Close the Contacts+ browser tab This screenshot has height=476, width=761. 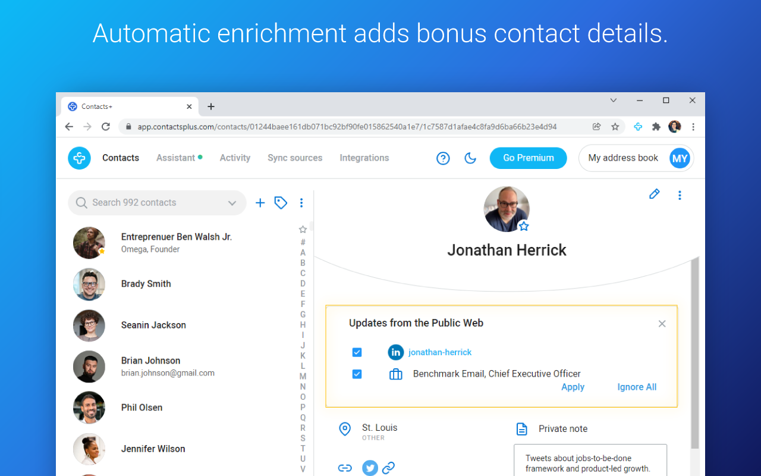pos(189,107)
